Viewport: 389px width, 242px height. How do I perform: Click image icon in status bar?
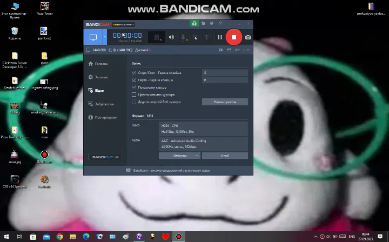229,50
